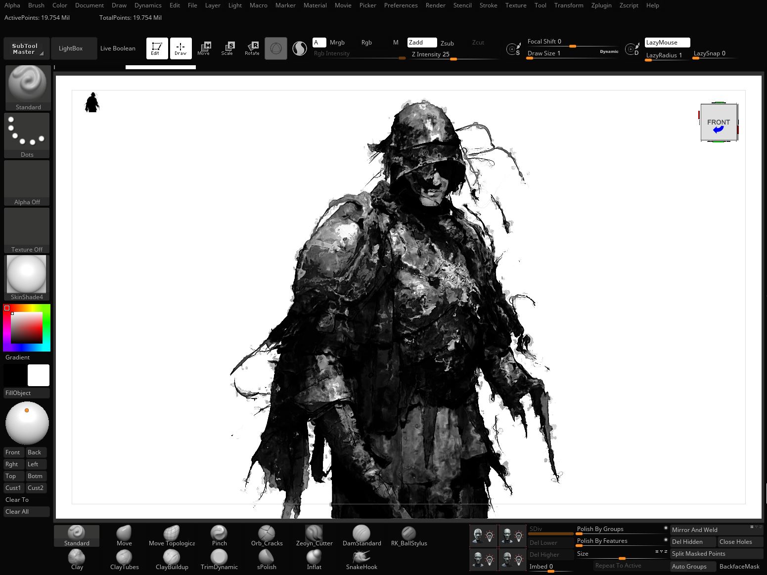This screenshot has height=575, width=767.
Task: Open the SkinShade4 material picker
Action: (x=26, y=273)
